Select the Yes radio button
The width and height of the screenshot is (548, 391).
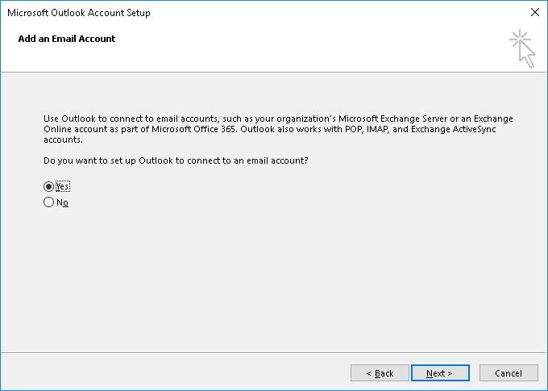pyautogui.click(x=48, y=186)
